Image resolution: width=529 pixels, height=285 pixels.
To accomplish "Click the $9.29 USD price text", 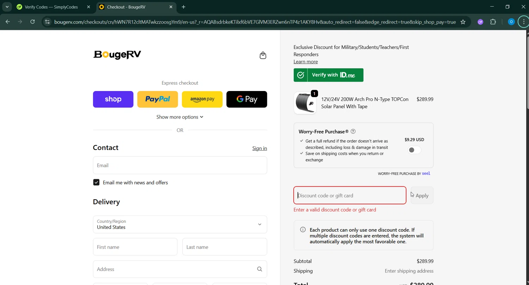I will (x=414, y=140).
